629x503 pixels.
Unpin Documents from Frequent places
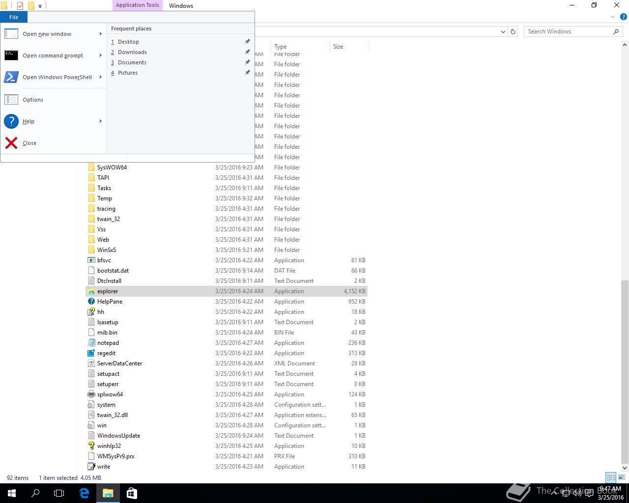(x=248, y=62)
